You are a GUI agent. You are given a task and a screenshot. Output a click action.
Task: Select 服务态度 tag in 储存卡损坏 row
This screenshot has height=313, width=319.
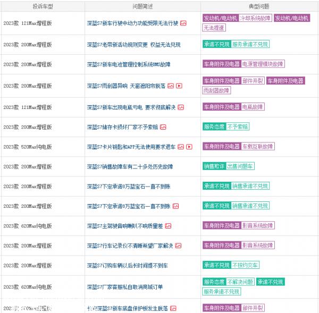(214, 126)
